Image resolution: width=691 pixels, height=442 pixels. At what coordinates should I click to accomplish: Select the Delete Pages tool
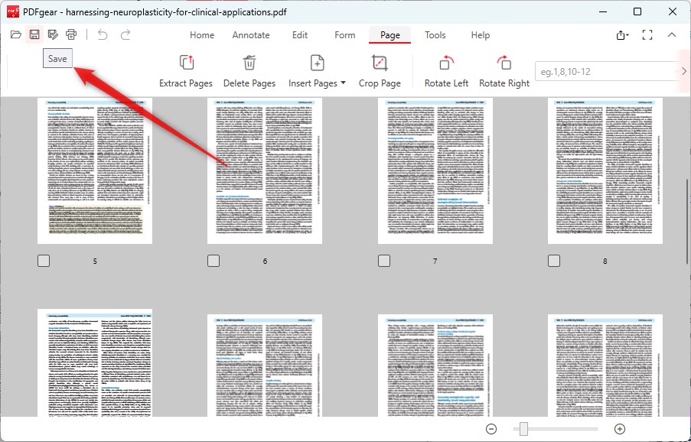click(250, 70)
